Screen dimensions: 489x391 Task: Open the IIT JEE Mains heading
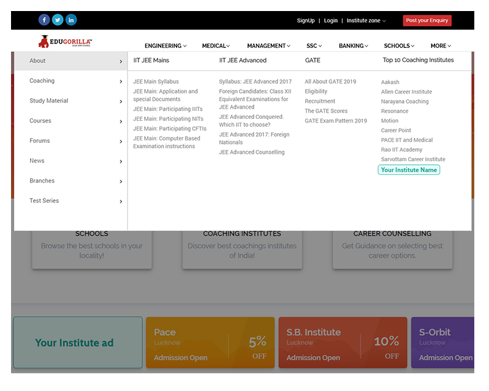[x=151, y=60]
